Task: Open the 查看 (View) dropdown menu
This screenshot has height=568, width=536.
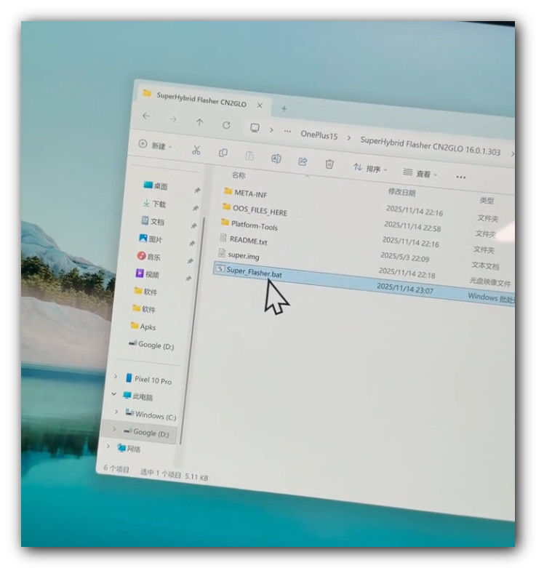Action: click(421, 174)
